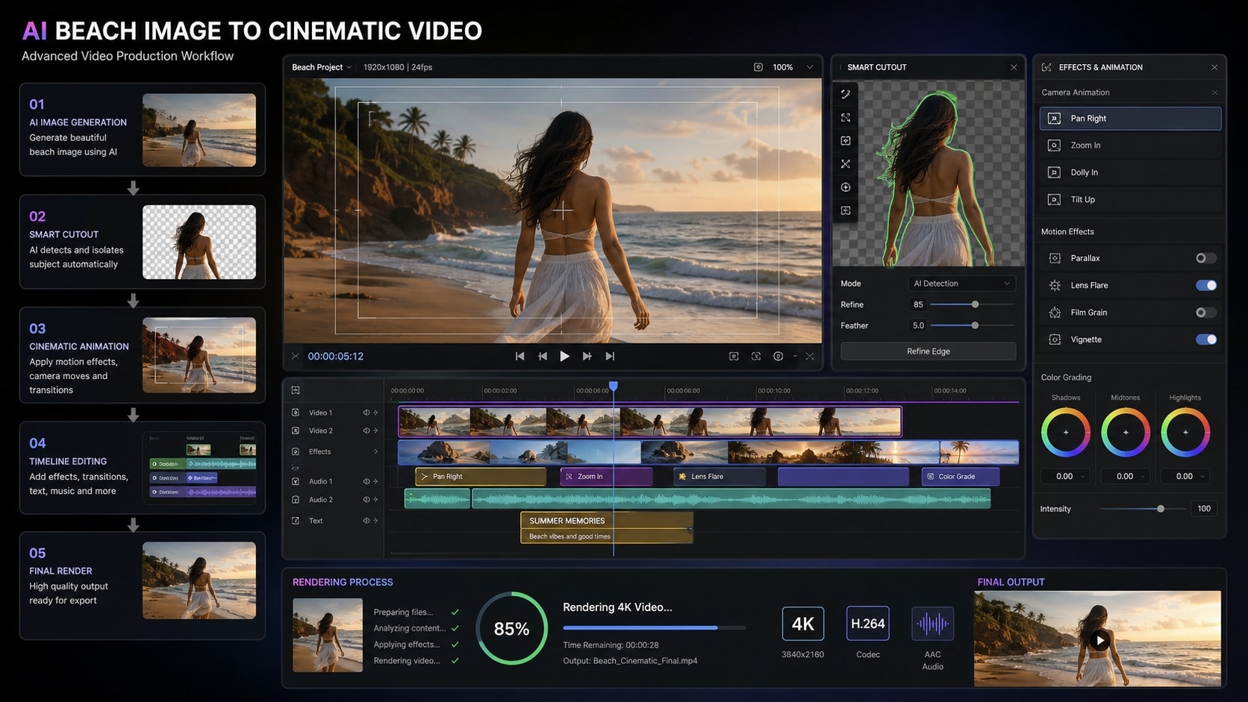
Task: Play the preview video
Action: pyautogui.click(x=564, y=357)
